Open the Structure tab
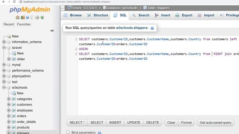This screenshot has height=134, width=239. tap(98, 15)
